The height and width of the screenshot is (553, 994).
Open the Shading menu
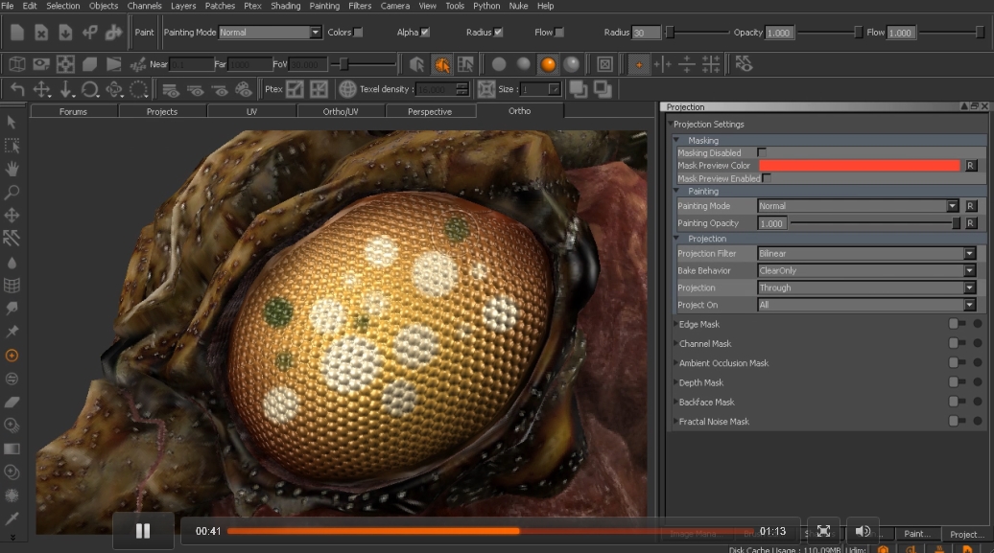tap(285, 6)
